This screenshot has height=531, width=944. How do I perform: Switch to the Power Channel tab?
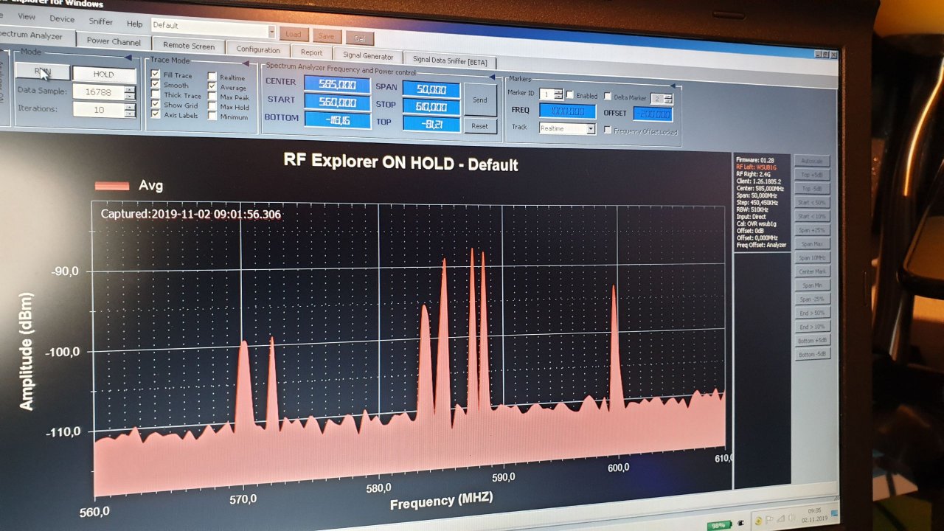click(x=114, y=41)
